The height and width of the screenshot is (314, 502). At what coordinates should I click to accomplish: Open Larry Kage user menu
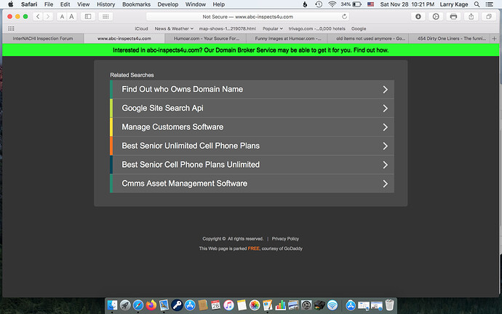click(x=454, y=4)
